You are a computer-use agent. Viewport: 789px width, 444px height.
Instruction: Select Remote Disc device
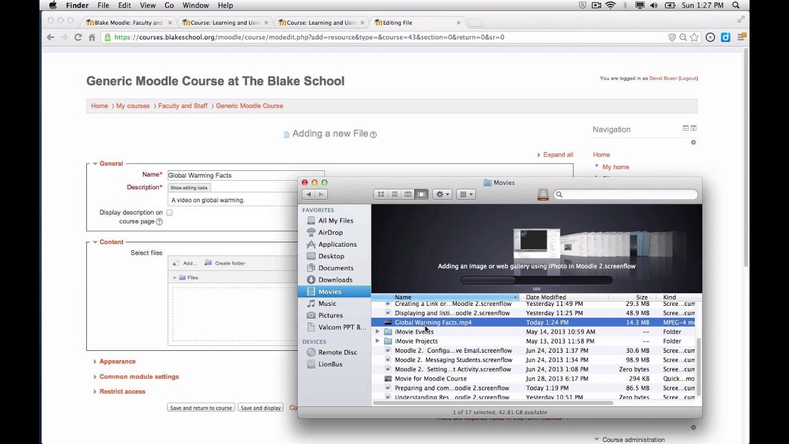coord(337,352)
